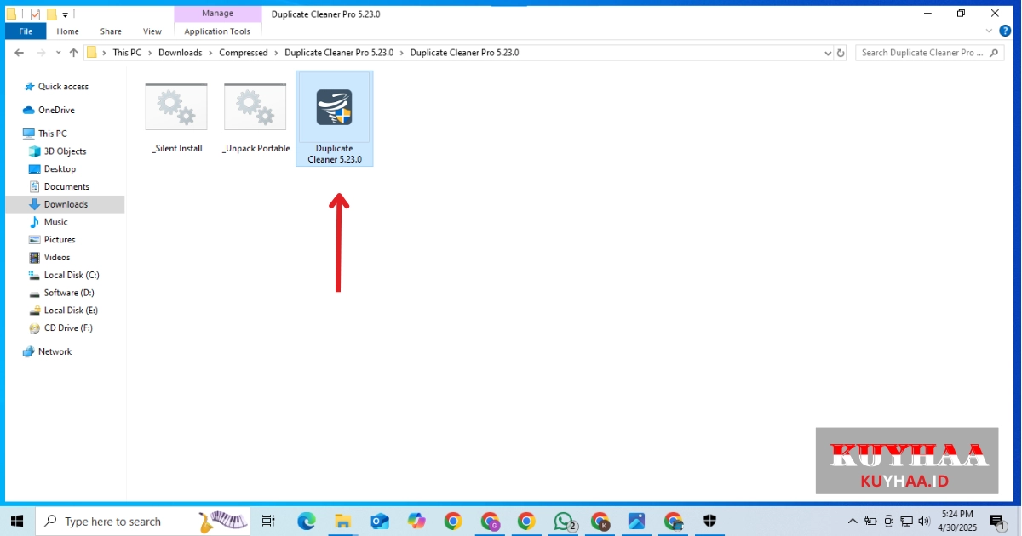Open the recent locations dropdown arrow
1022x536 pixels.
click(58, 53)
